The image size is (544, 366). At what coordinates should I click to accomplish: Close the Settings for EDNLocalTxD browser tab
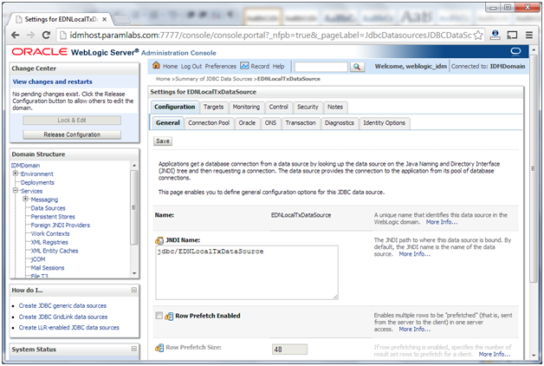[x=105, y=19]
